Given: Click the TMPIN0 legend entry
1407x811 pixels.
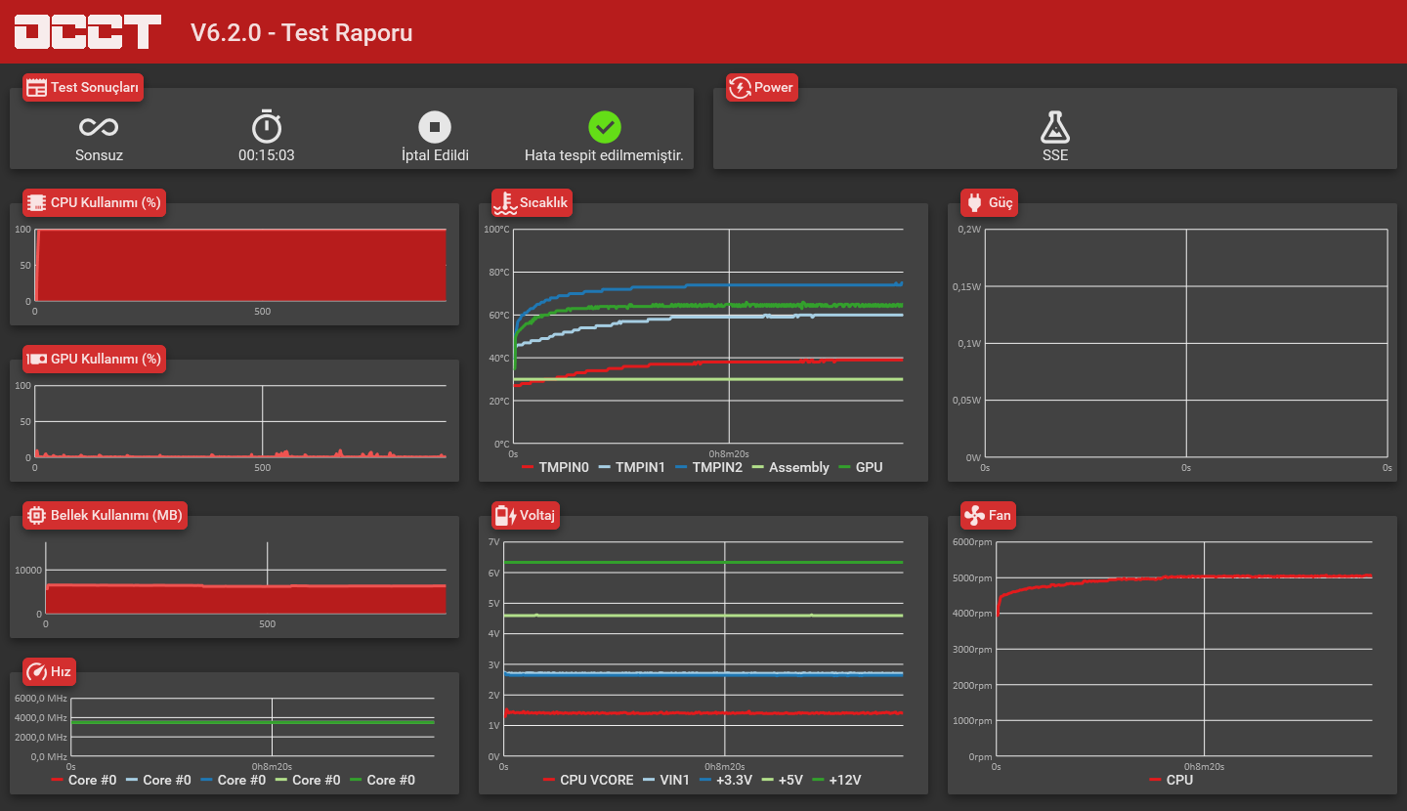Looking at the screenshot, I should point(555,468).
